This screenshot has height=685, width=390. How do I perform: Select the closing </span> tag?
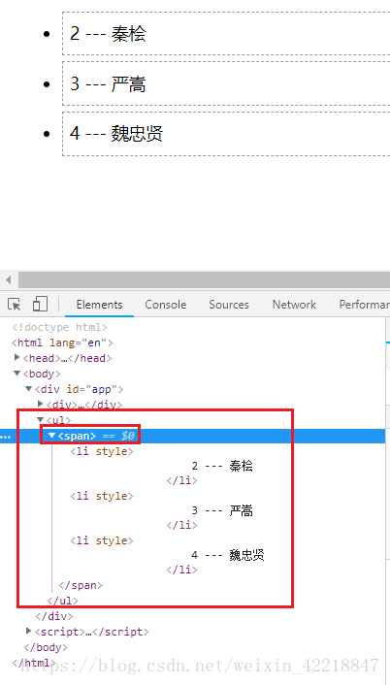pyautogui.click(x=81, y=585)
